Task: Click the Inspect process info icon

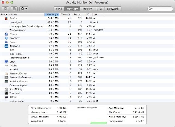Action: click(14, 9)
